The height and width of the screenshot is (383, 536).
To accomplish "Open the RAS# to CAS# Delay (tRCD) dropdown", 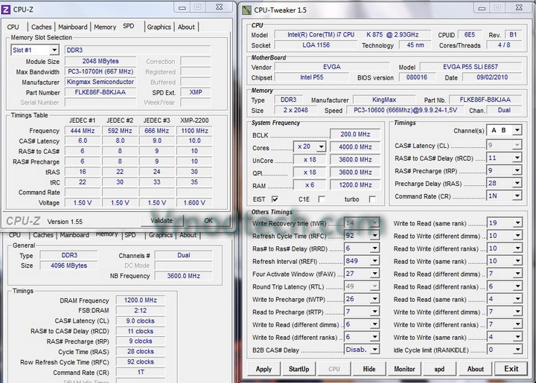I will (x=517, y=158).
